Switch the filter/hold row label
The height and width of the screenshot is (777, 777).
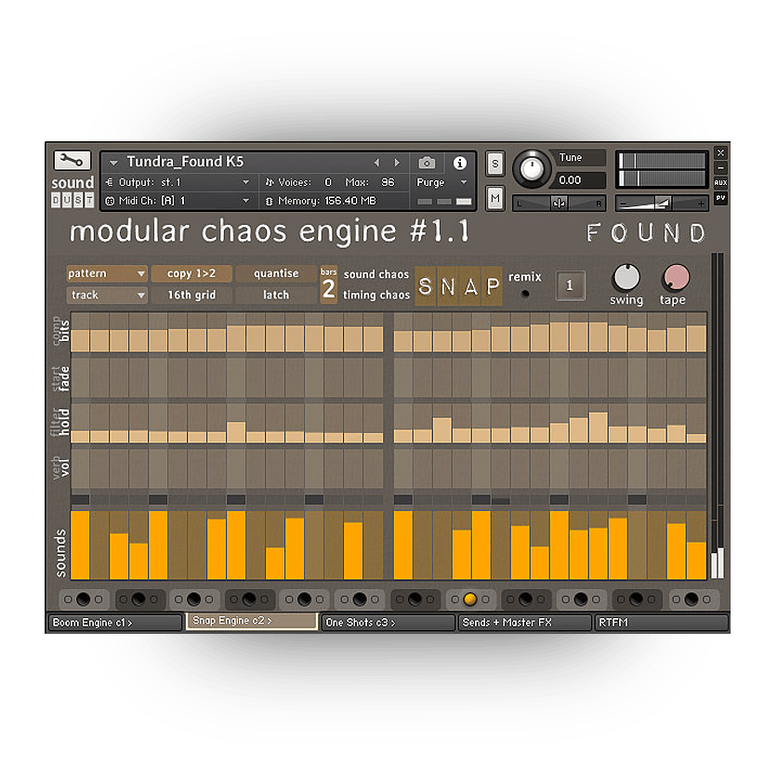pos(61,422)
